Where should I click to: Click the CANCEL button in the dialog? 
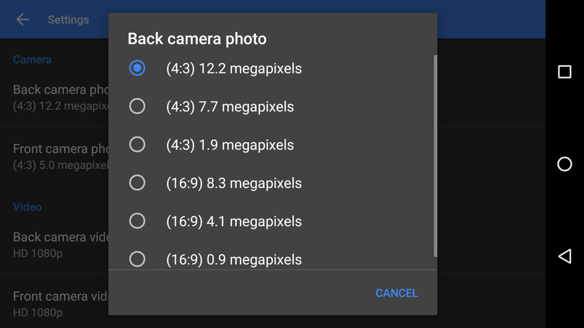(397, 293)
